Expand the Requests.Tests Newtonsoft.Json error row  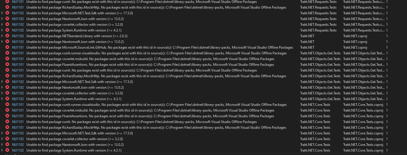2,19
